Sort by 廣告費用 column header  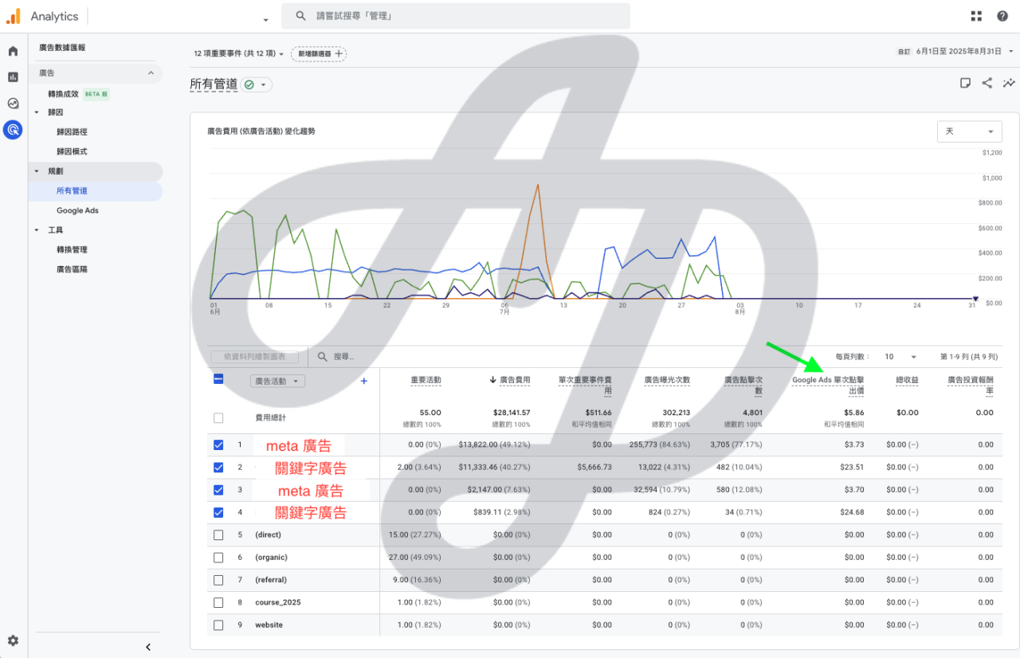click(x=514, y=381)
